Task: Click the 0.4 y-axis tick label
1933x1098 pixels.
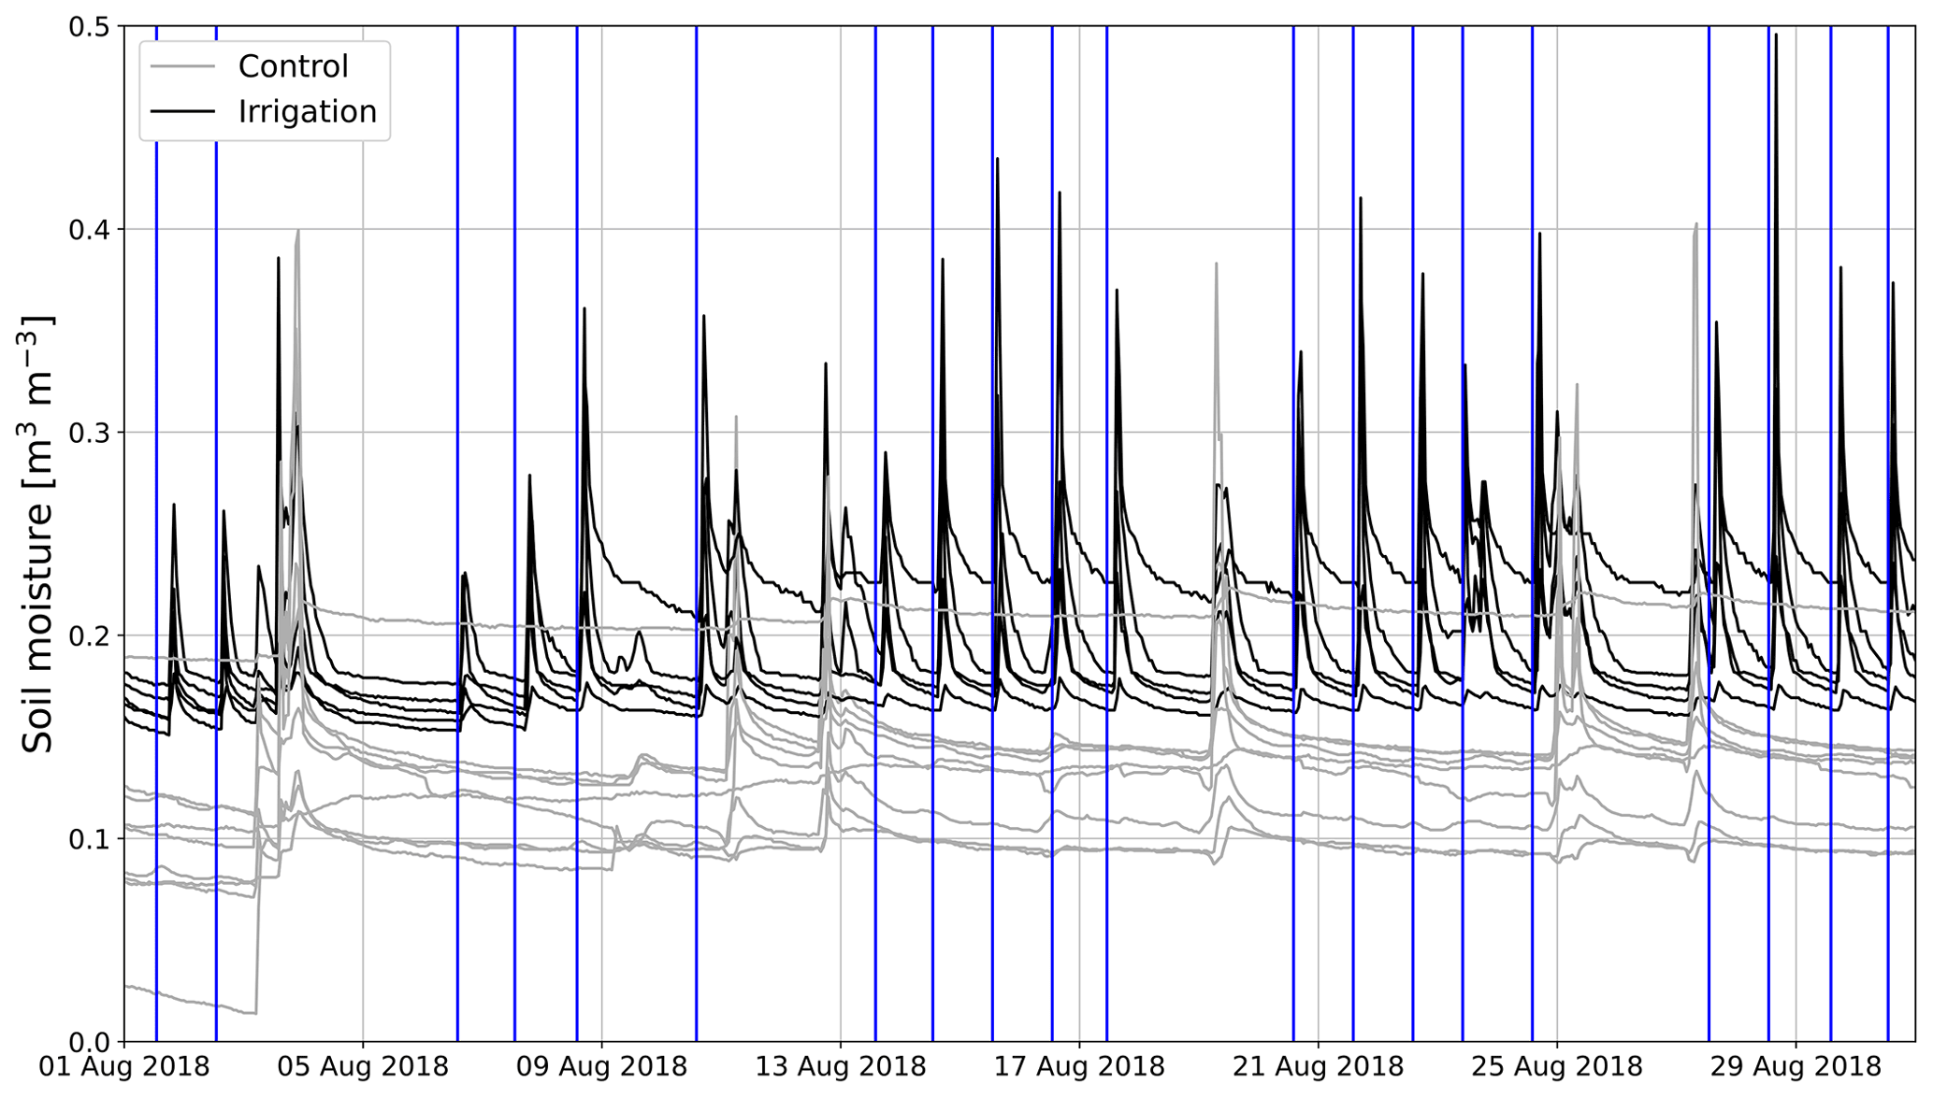Action: click(89, 230)
